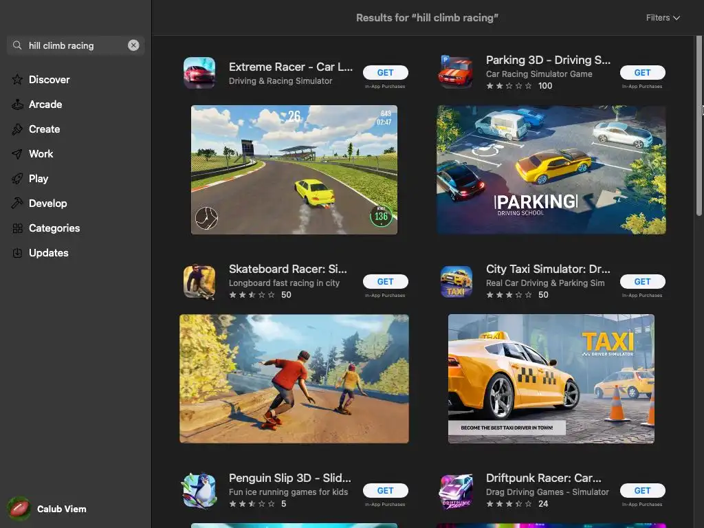This screenshot has height=528, width=704.
Task: Get Extreme Racer - Car app
Action: pyautogui.click(x=385, y=73)
